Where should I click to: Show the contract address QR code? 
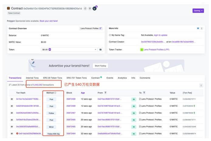pyautogui.click(x=90, y=9)
